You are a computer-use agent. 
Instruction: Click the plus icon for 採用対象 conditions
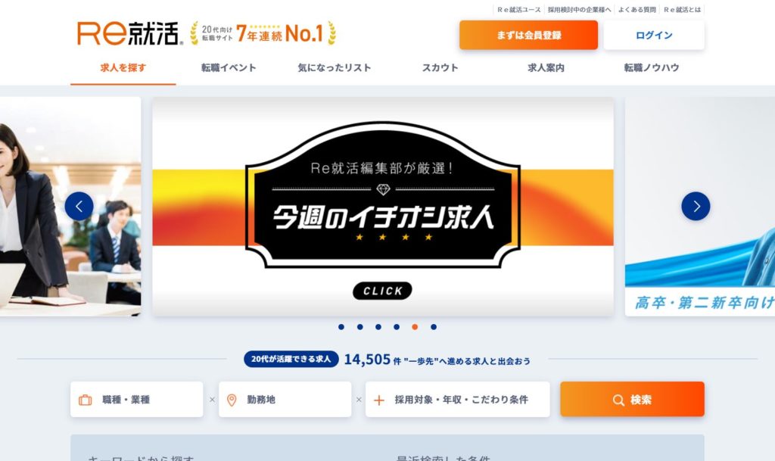tap(379, 400)
